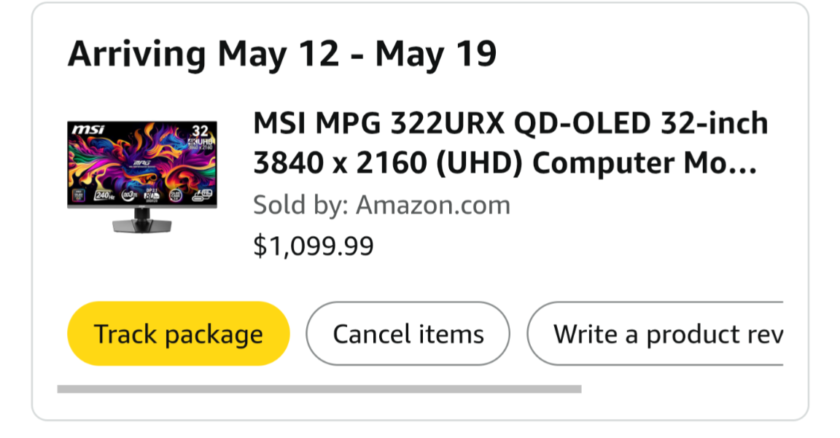Click the MSI logo on the monitor thumbnail
Viewport: 840px width, 438px height.
pyautogui.click(x=87, y=130)
